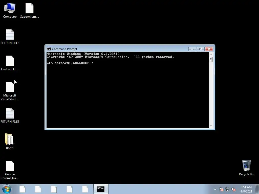Click the Command Prompt title text
Viewport: 259px width, 194px height.
64,49
